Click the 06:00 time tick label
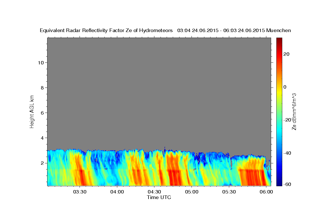335x223 pixels. point(266,192)
